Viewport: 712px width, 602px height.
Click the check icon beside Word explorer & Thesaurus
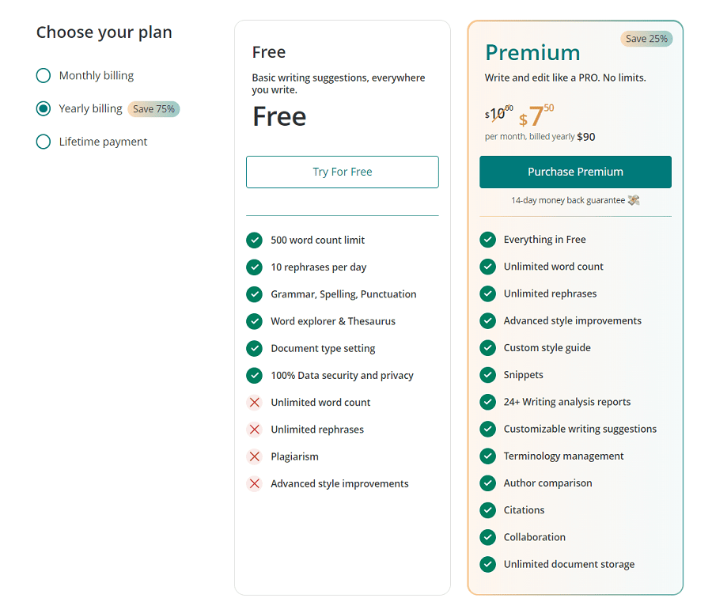pyautogui.click(x=254, y=321)
